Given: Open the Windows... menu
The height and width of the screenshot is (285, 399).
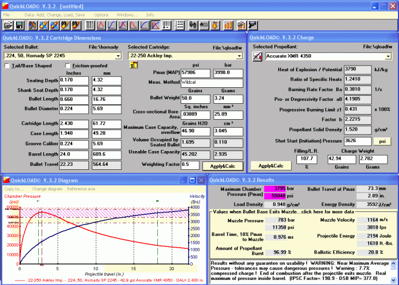Looking at the screenshot, I should [127, 15].
